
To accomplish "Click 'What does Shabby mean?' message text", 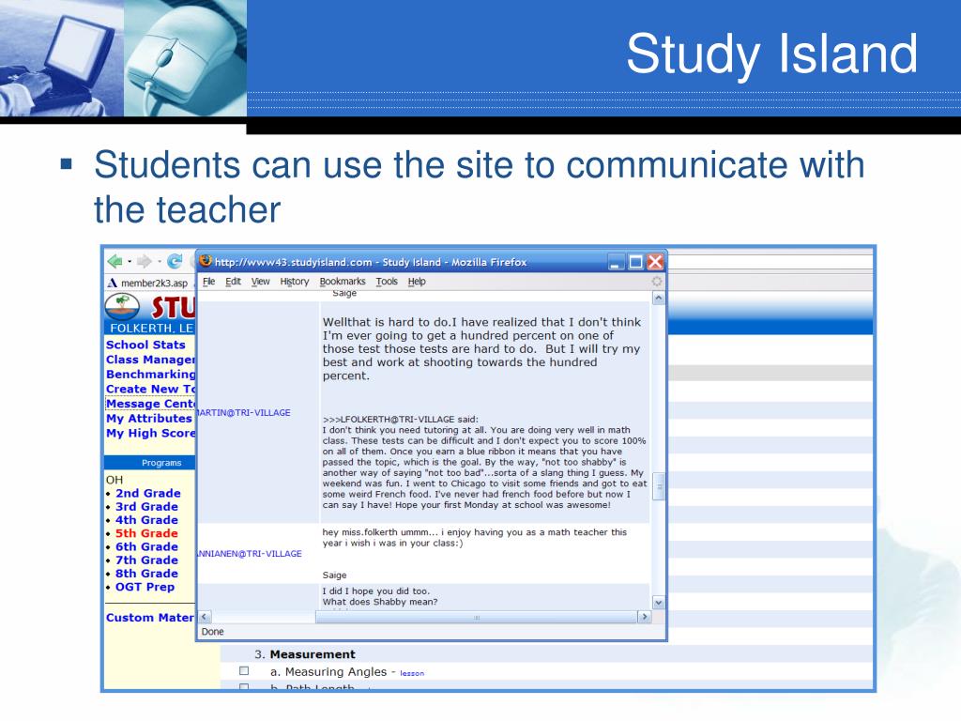I will [380, 602].
